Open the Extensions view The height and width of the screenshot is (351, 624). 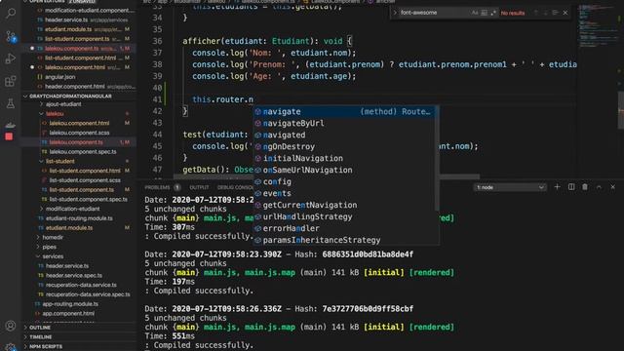click(x=11, y=81)
